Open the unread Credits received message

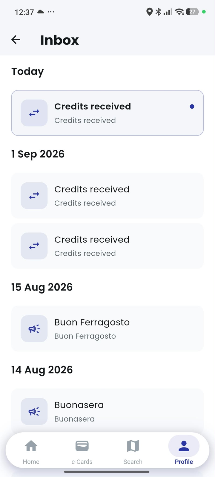[x=107, y=113]
